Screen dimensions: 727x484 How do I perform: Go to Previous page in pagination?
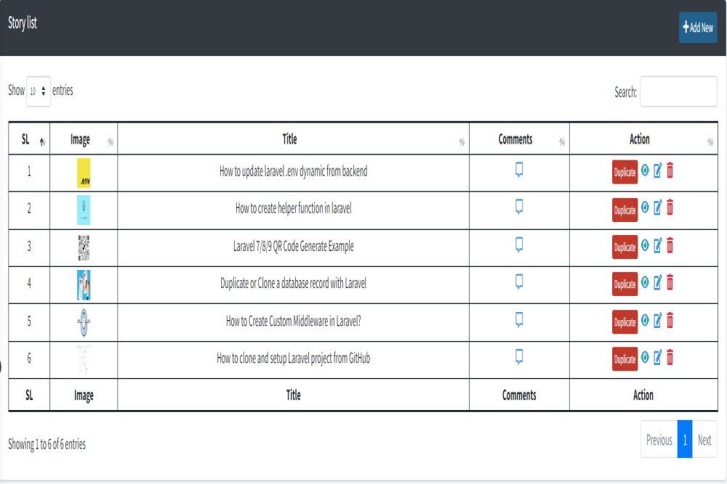tap(659, 440)
